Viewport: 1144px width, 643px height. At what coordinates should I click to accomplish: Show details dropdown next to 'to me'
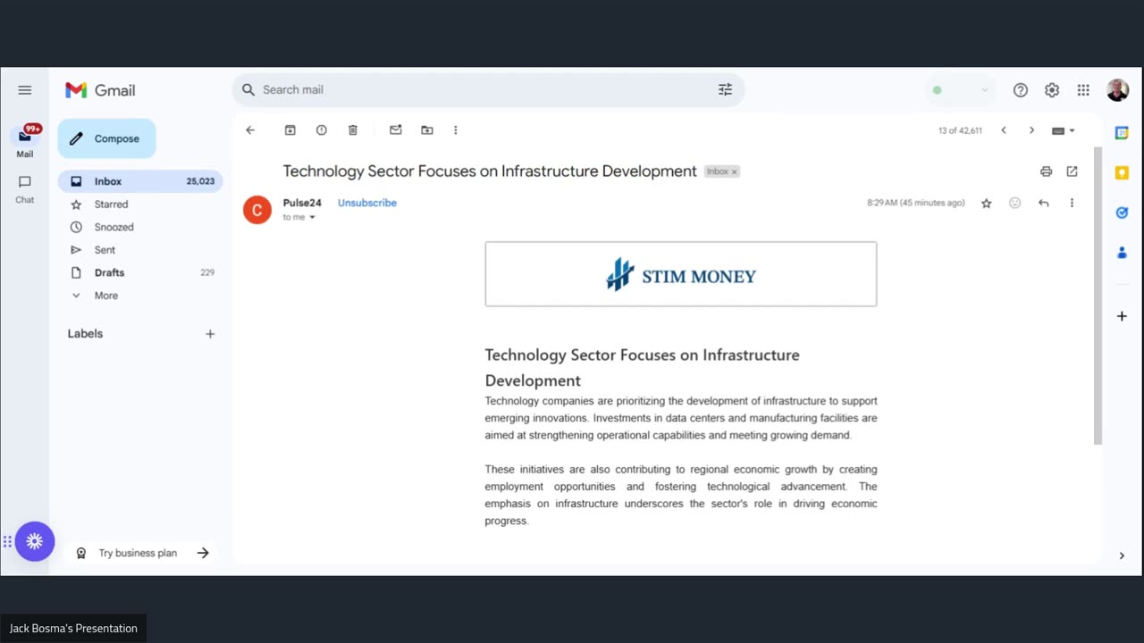(x=312, y=217)
